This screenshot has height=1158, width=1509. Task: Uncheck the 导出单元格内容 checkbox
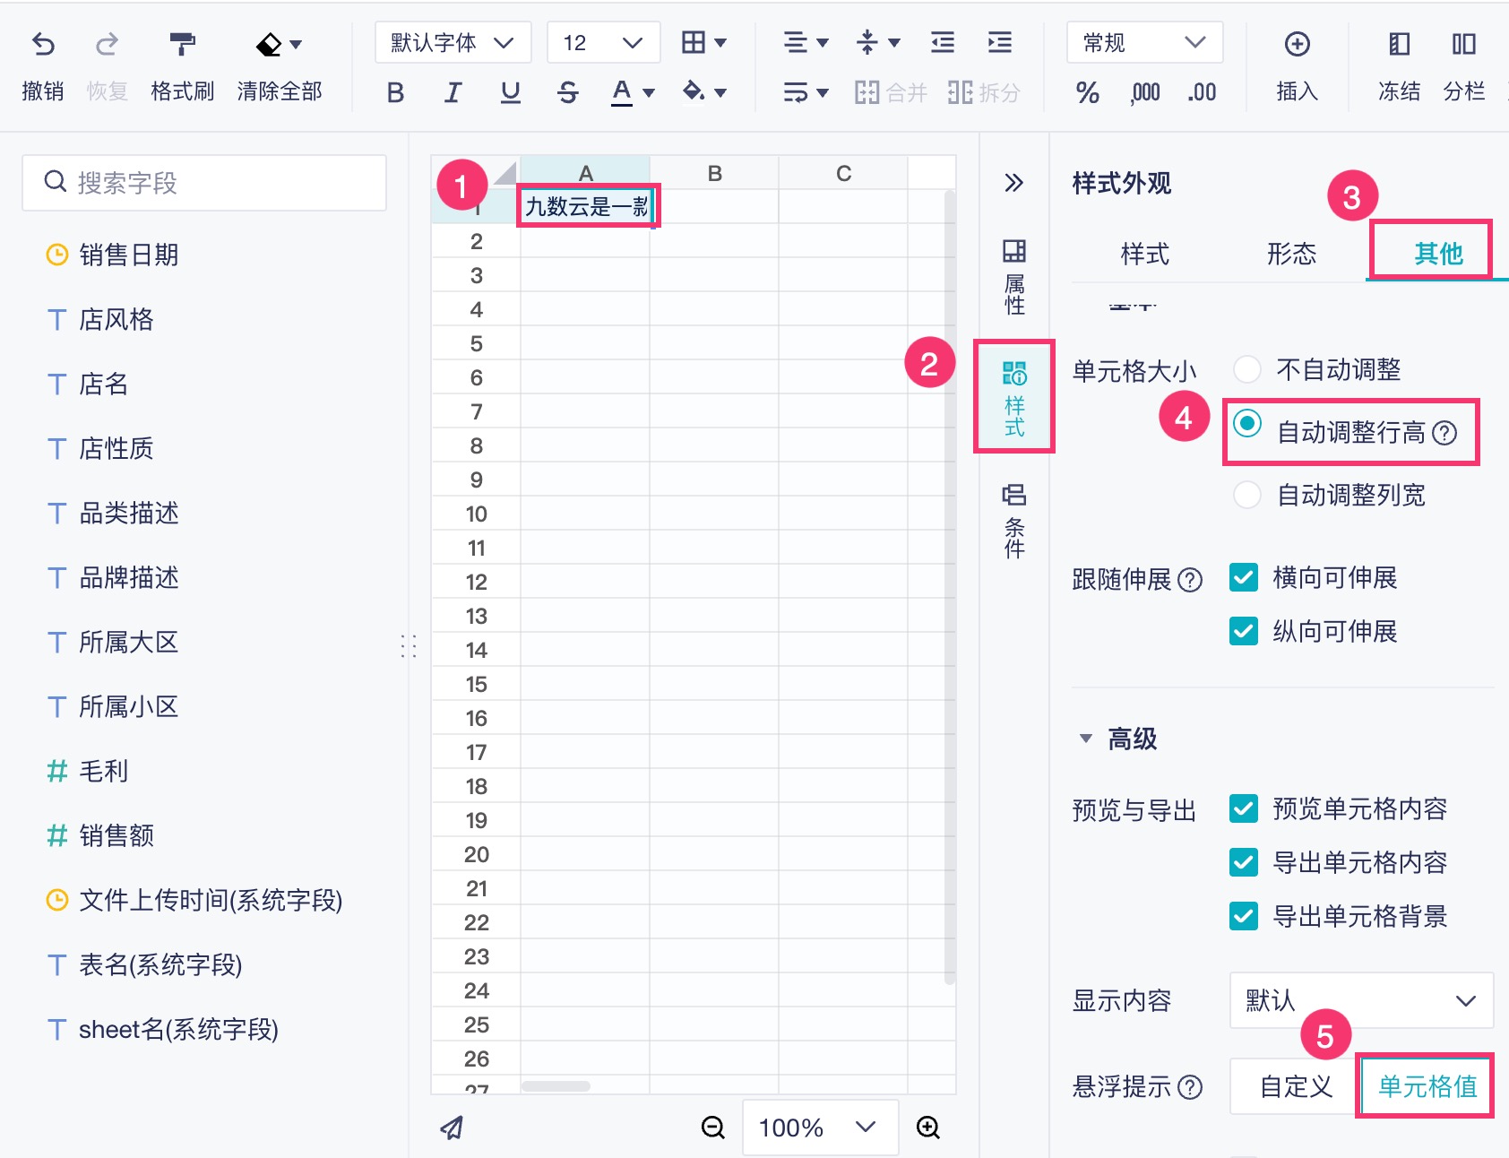click(x=1243, y=862)
